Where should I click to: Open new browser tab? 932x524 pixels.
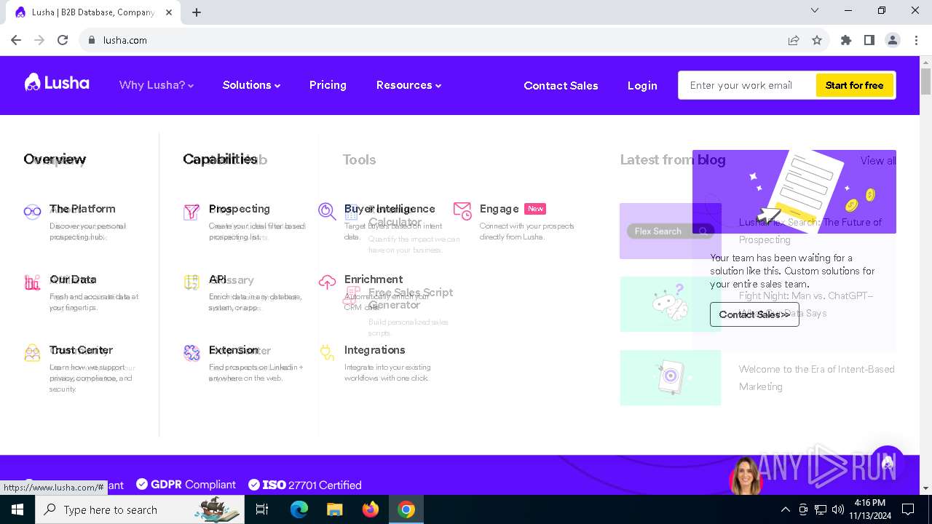point(197,12)
